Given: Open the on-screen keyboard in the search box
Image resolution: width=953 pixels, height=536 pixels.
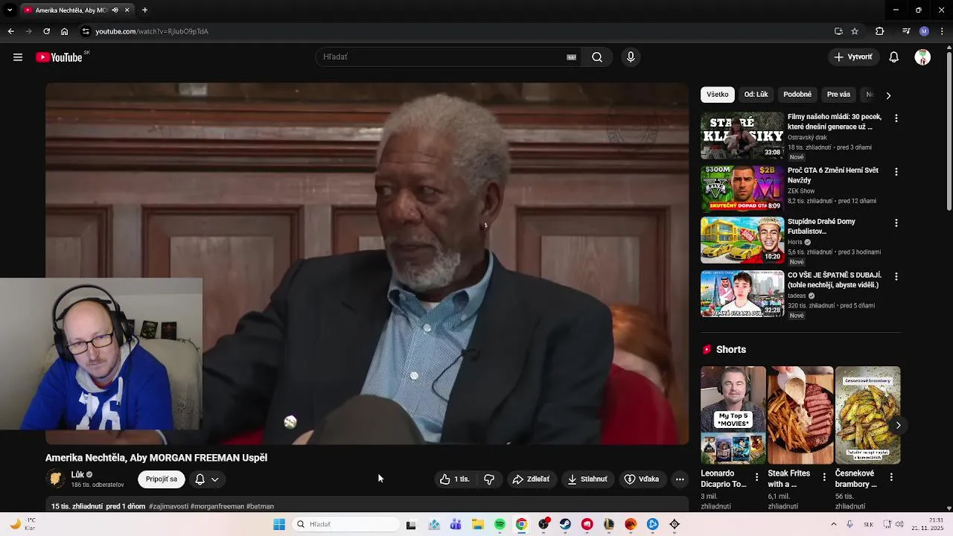Looking at the screenshot, I should click(571, 57).
